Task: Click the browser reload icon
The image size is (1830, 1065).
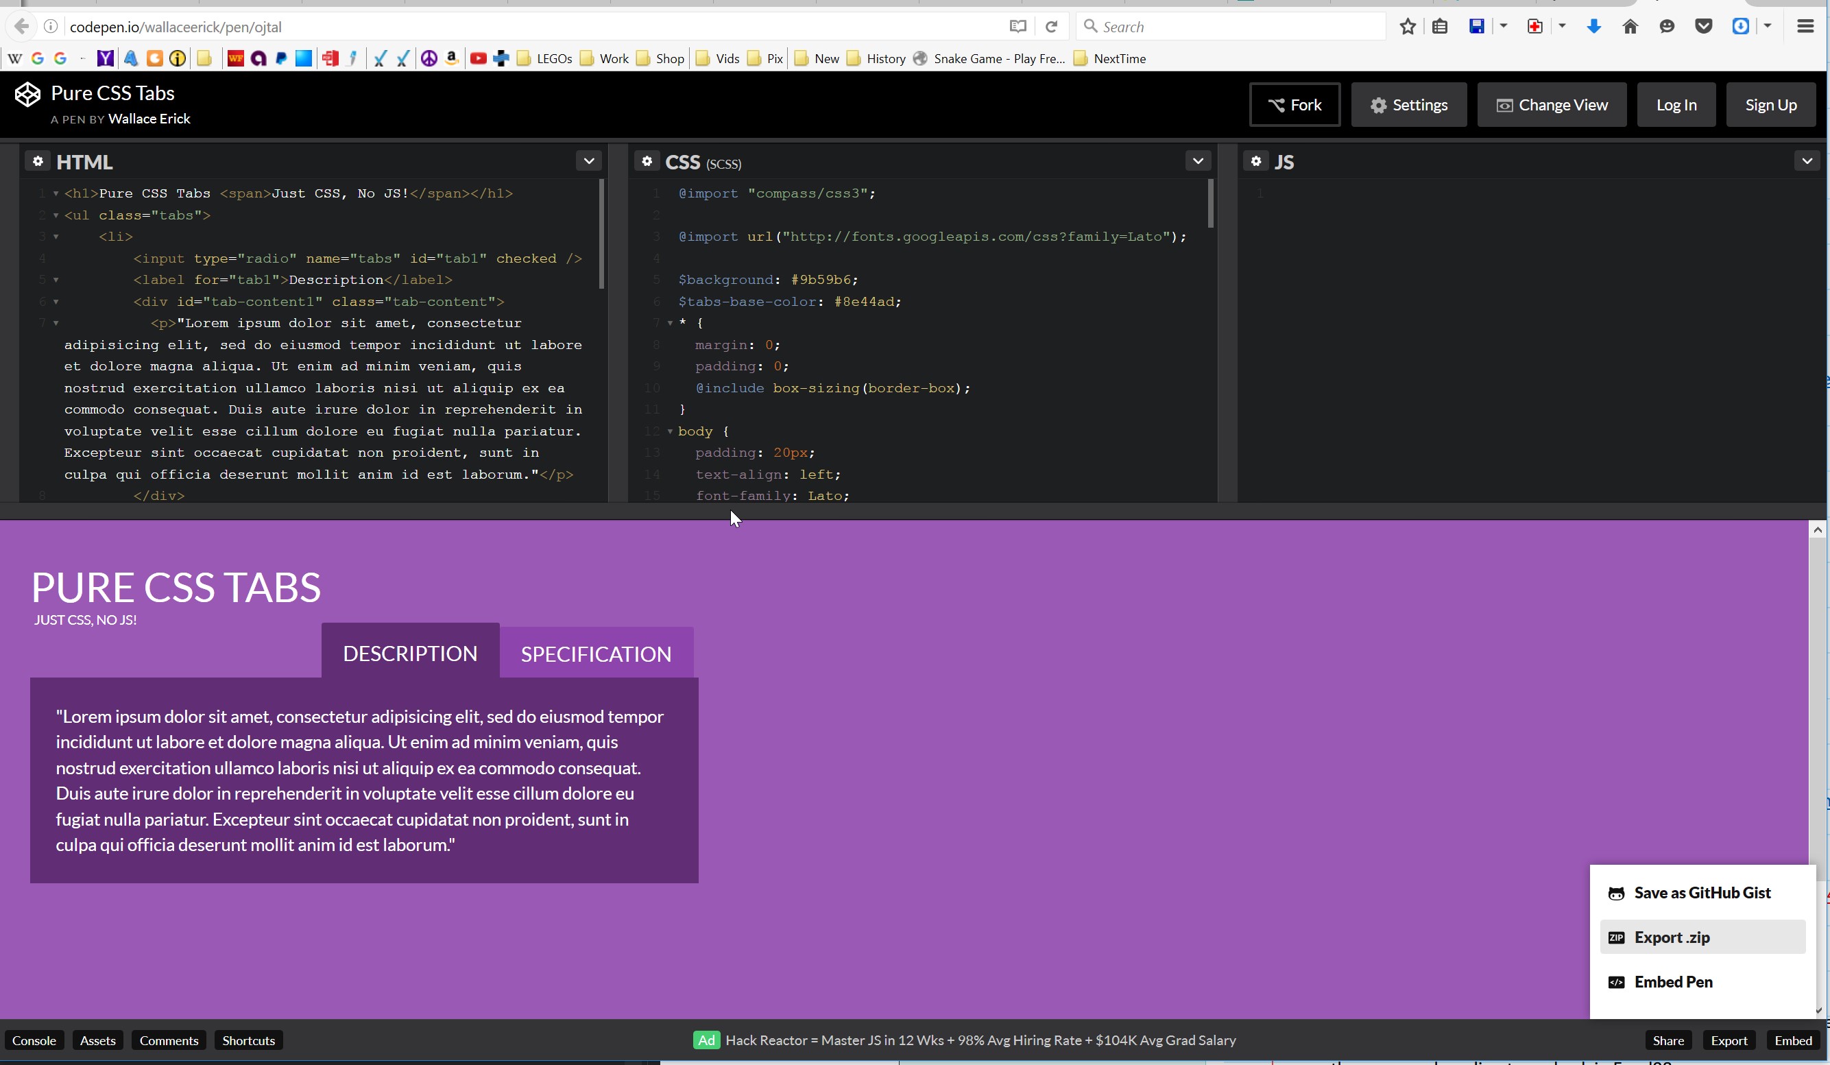Action: coord(1051,27)
